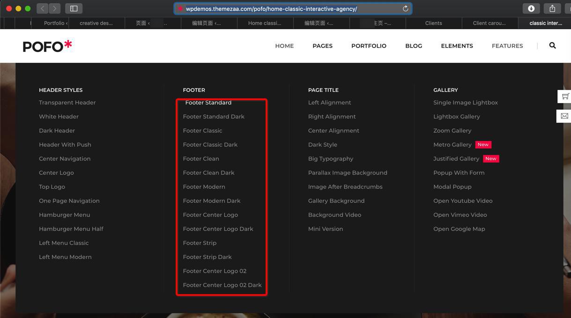Open One Page Navigation link
Screen dimensions: 571x318
[x=69, y=201]
